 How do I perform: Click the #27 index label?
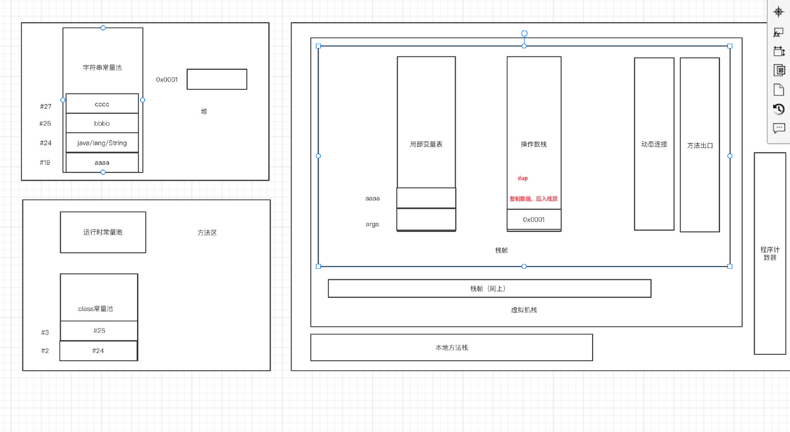(46, 106)
